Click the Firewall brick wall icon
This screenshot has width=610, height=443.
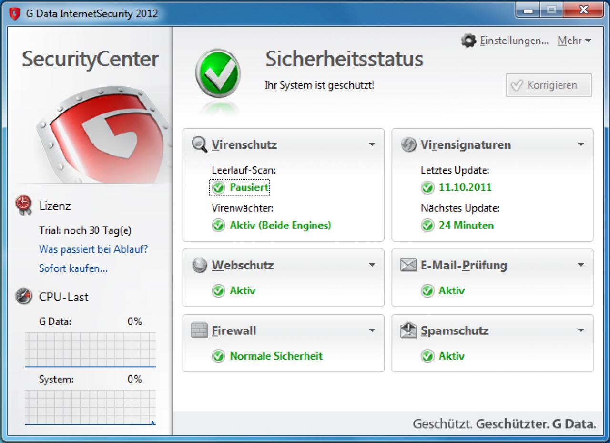click(x=200, y=330)
